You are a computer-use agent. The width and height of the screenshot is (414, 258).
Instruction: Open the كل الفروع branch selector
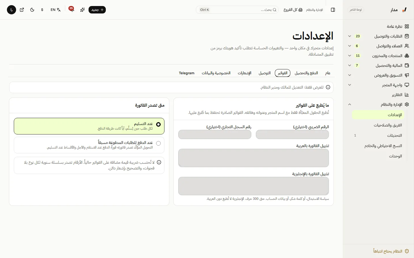pos(293,10)
